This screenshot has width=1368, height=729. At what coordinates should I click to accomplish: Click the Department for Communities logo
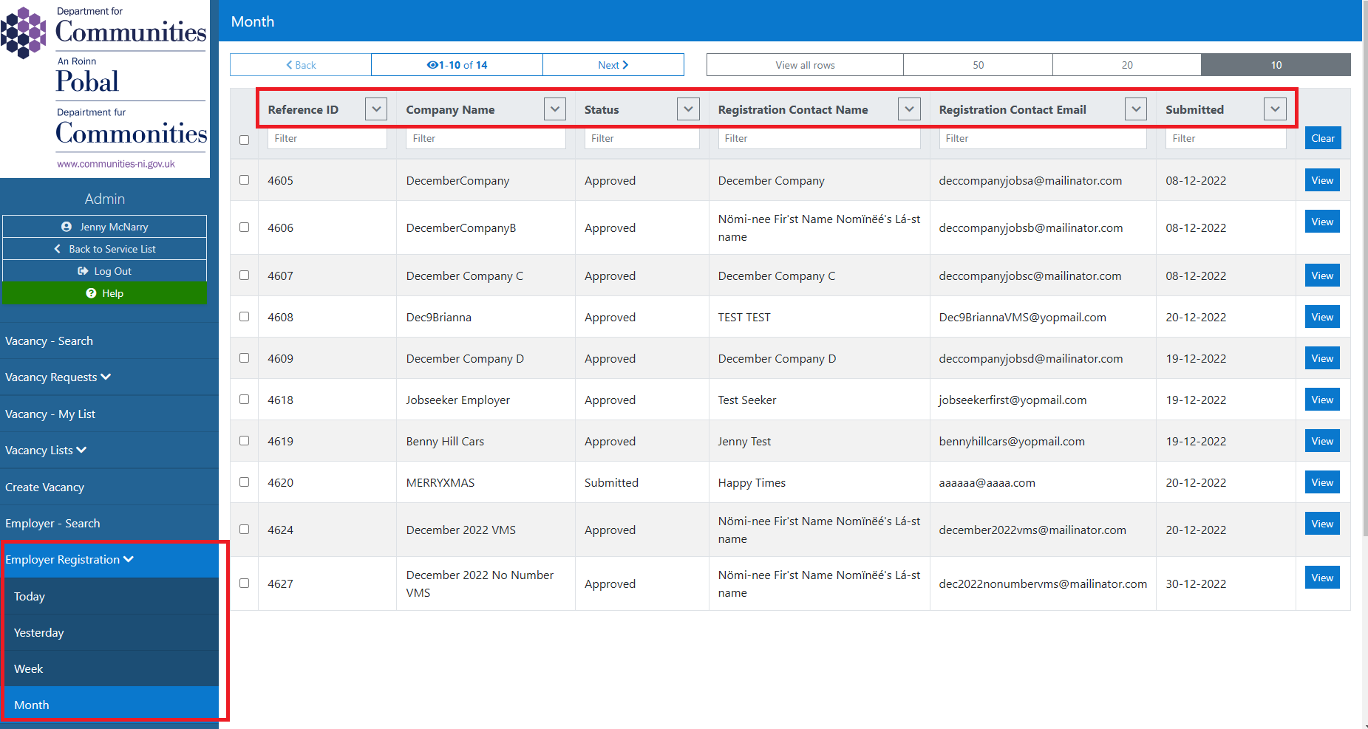tap(104, 88)
